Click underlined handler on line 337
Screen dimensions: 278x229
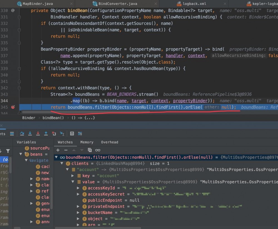(x=174, y=56)
